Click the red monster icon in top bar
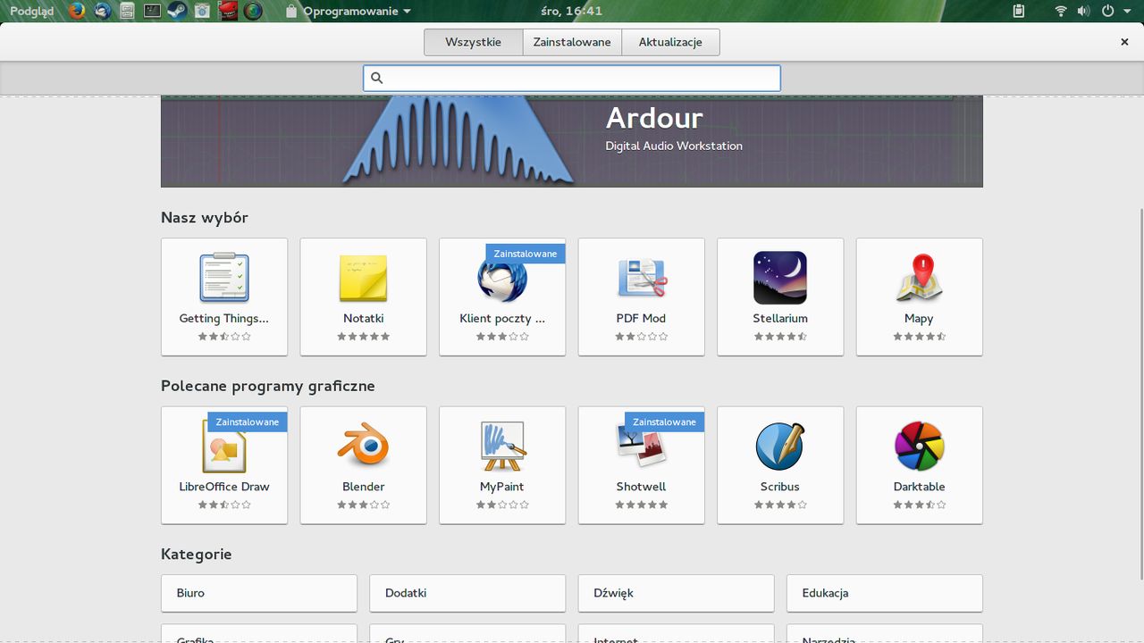The width and height of the screenshot is (1144, 643). 228,11
